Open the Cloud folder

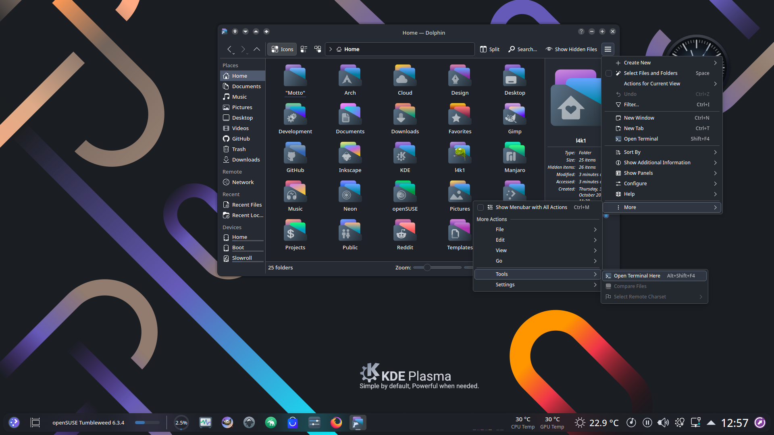(x=405, y=81)
